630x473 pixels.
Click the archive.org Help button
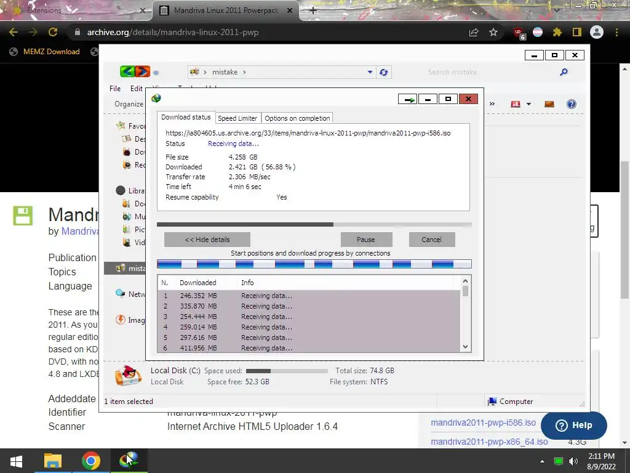[574, 425]
